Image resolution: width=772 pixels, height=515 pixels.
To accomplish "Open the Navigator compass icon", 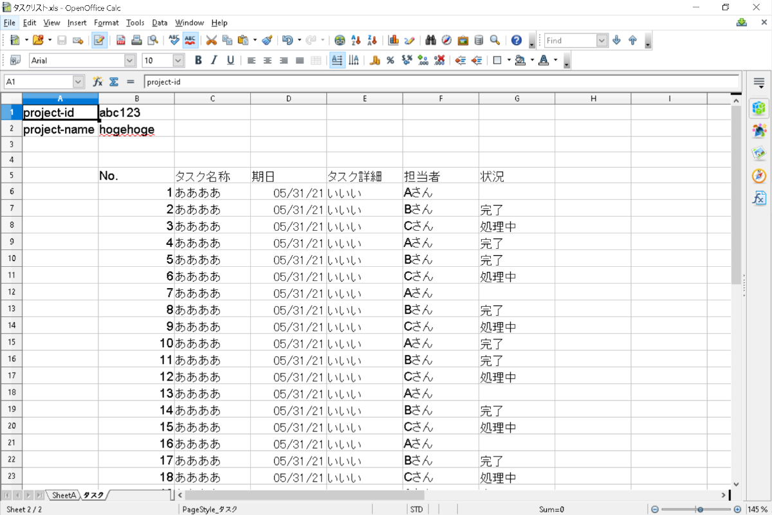I will pyautogui.click(x=446, y=40).
